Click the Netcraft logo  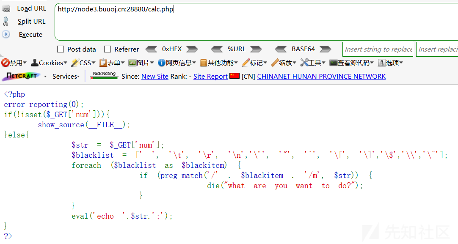pos(21,77)
